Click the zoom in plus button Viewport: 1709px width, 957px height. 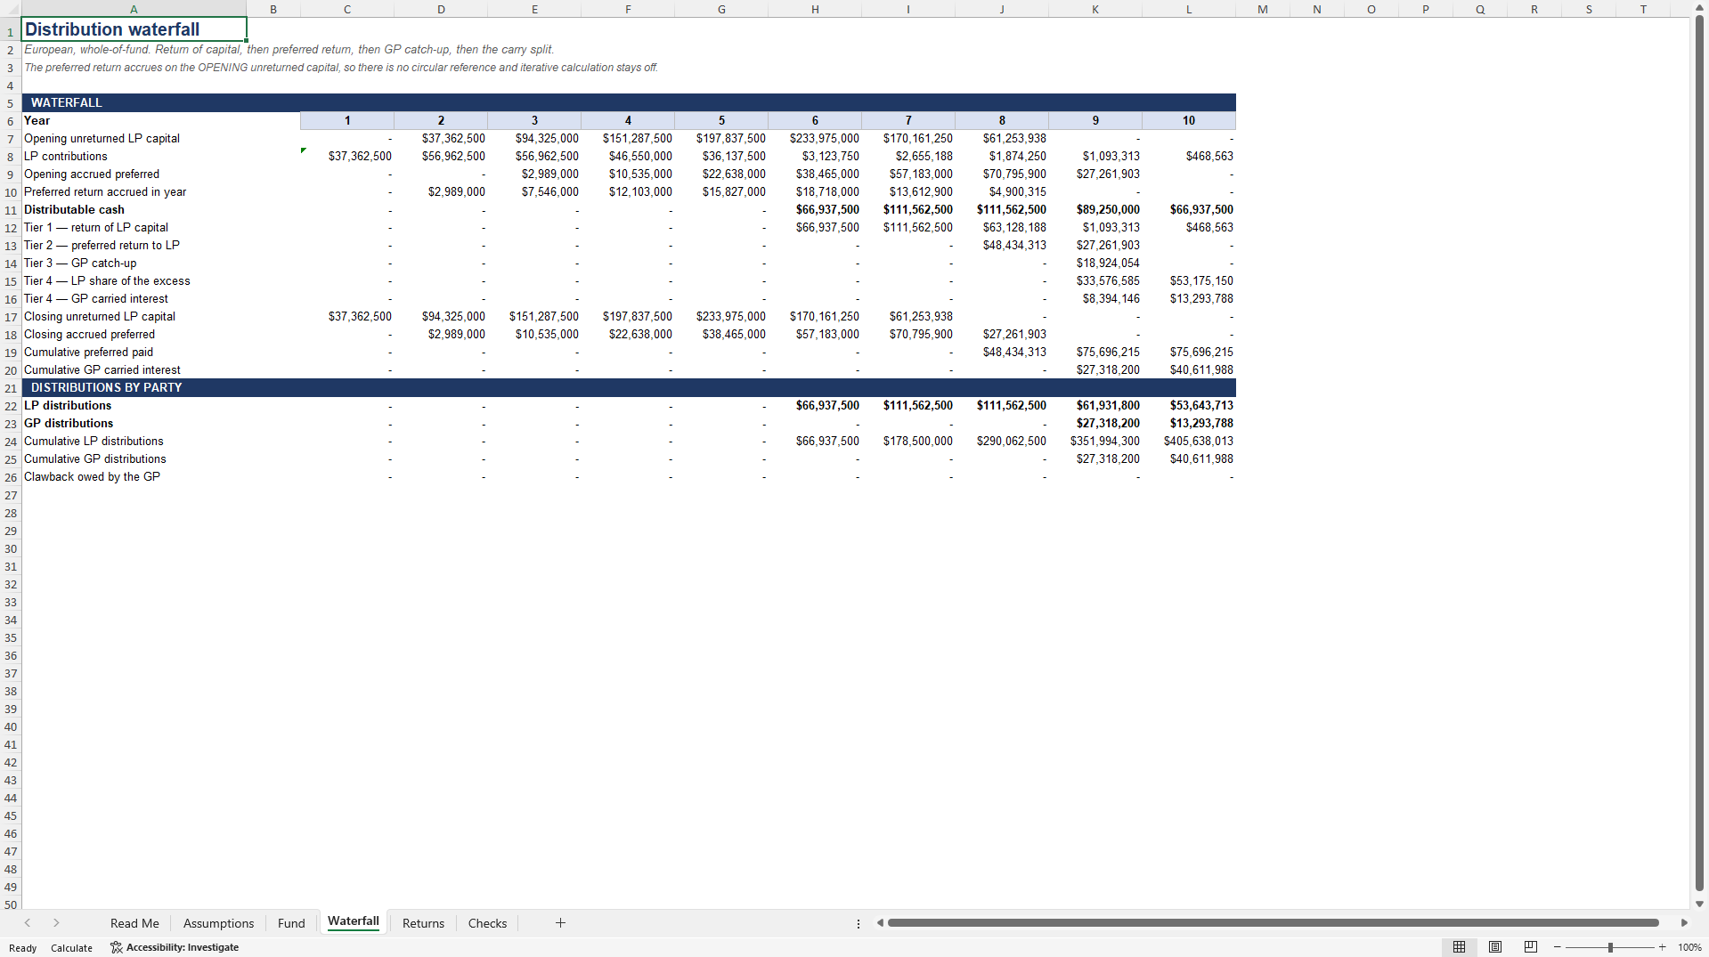(x=1662, y=947)
